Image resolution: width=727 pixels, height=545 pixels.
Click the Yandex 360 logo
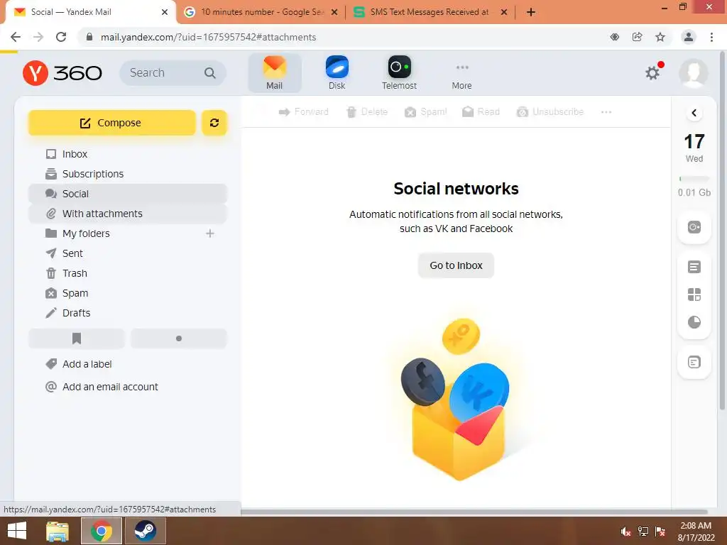(62, 73)
